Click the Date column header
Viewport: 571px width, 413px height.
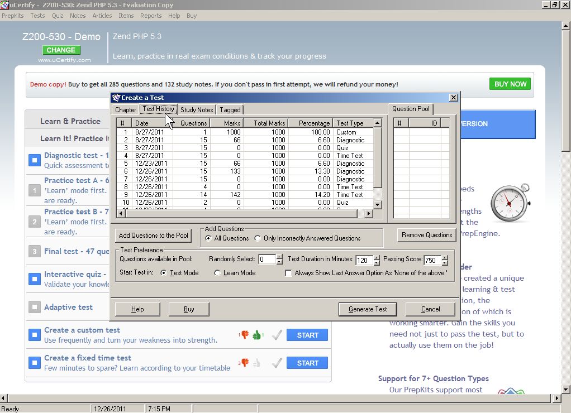click(152, 123)
